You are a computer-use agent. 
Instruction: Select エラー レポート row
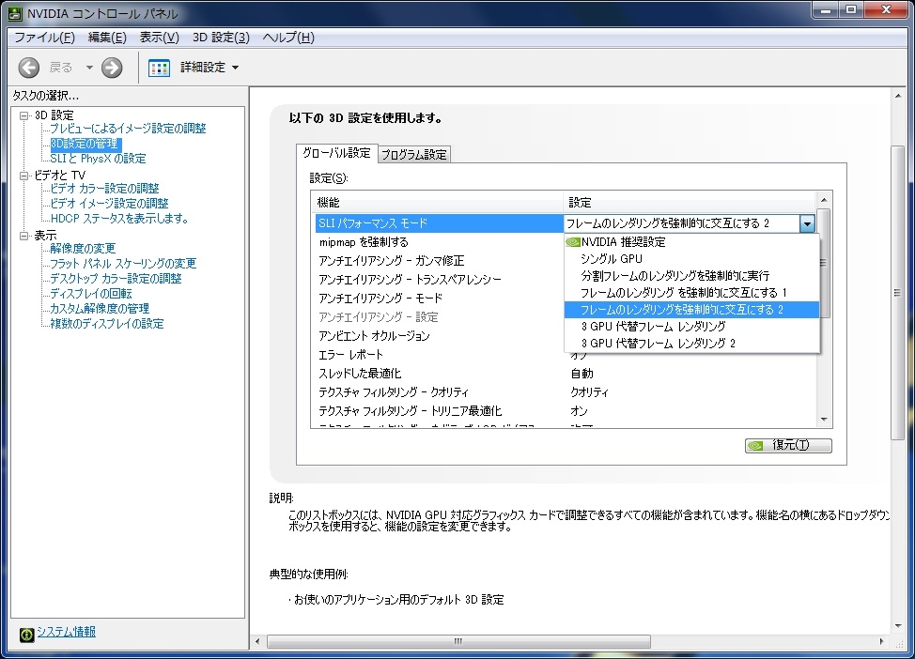(439, 355)
